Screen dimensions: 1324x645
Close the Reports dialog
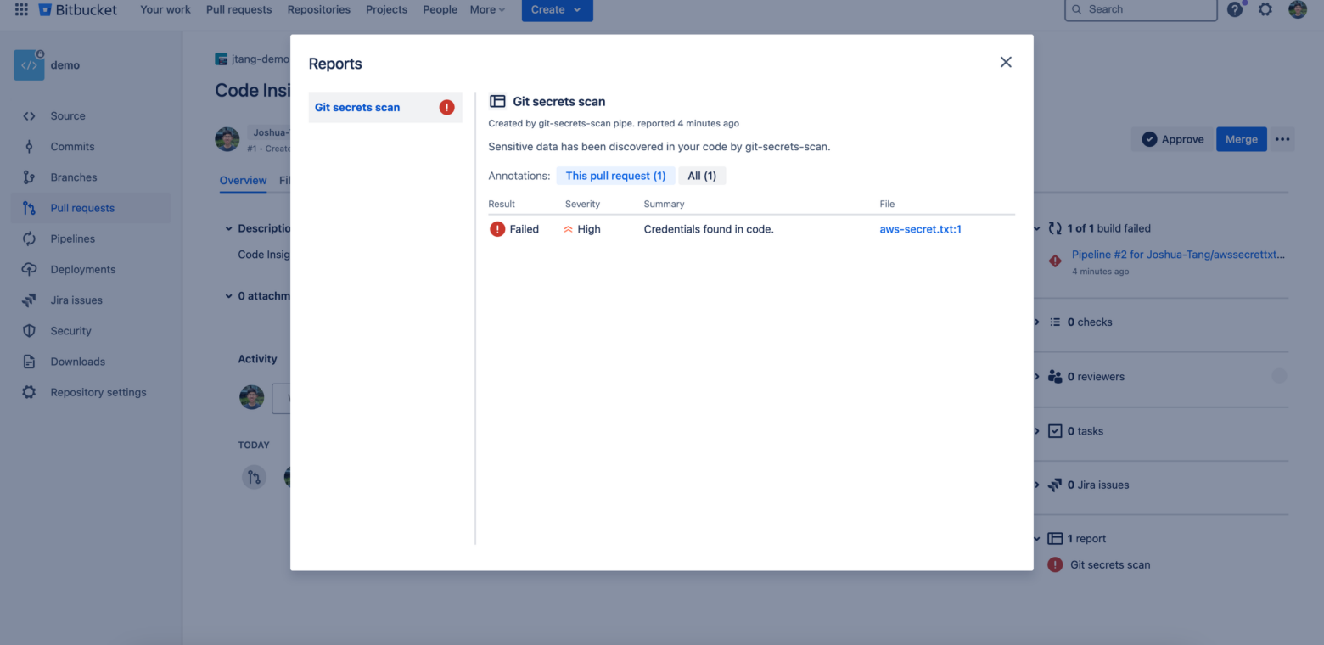[x=1006, y=62]
